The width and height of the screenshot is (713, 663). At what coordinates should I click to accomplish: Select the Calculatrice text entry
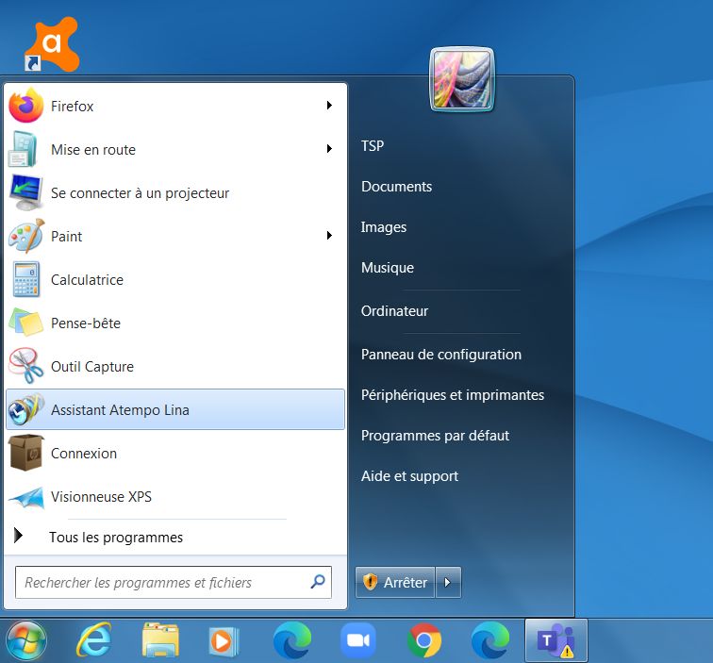(87, 280)
